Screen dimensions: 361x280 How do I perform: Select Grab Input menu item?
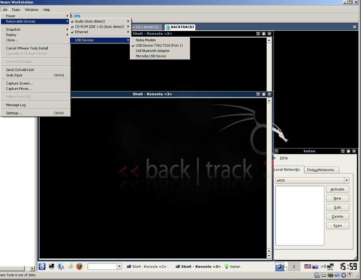(35, 75)
